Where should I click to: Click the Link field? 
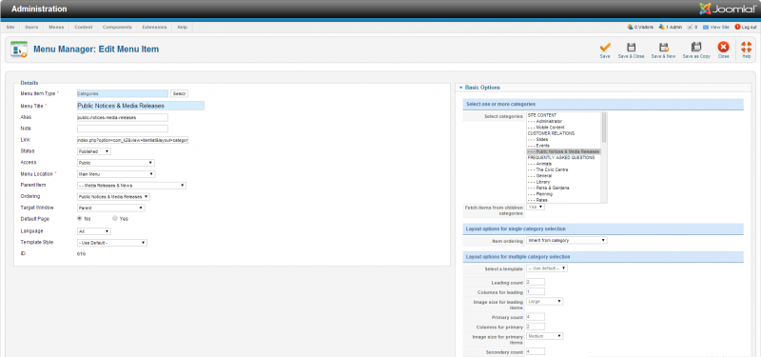(x=132, y=140)
